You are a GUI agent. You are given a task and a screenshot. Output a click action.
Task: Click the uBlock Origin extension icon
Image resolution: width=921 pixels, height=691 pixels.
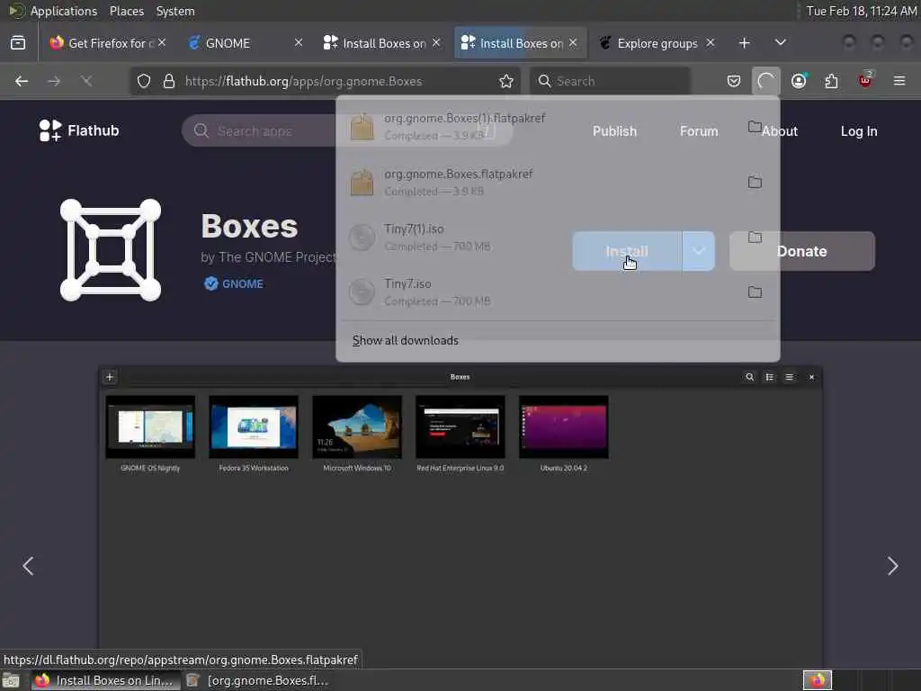(865, 80)
